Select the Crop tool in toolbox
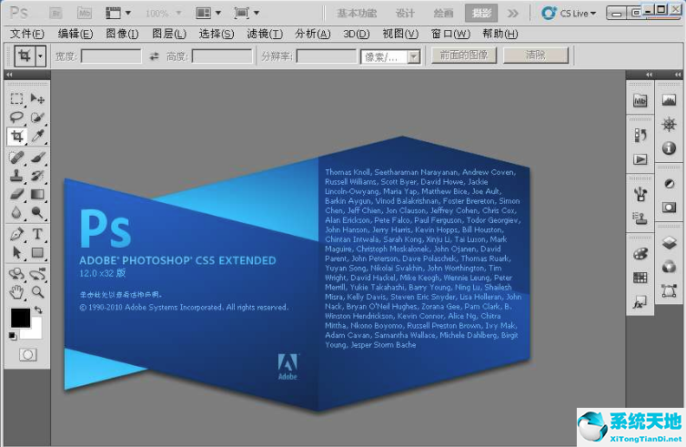 pyautogui.click(x=16, y=137)
